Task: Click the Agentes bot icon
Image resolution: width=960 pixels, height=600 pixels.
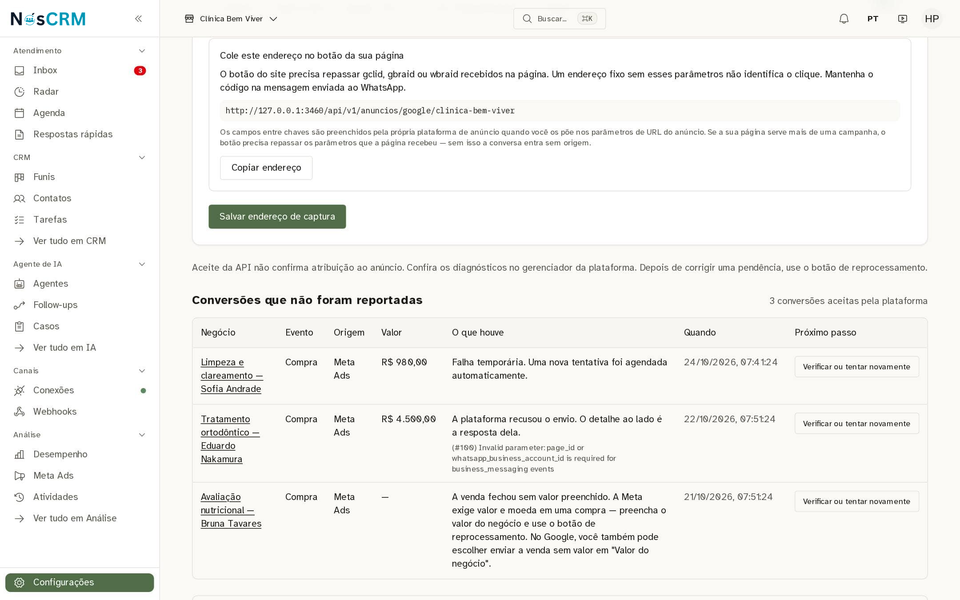Action: (x=19, y=284)
